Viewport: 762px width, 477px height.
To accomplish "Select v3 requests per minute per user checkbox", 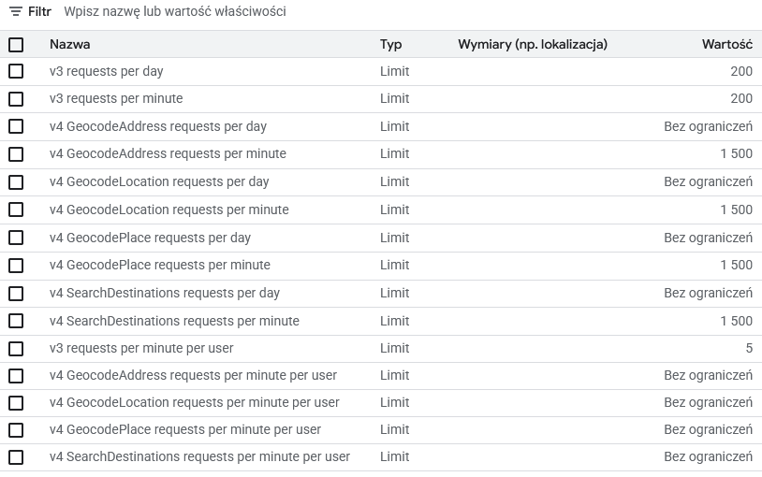I will [x=16, y=348].
